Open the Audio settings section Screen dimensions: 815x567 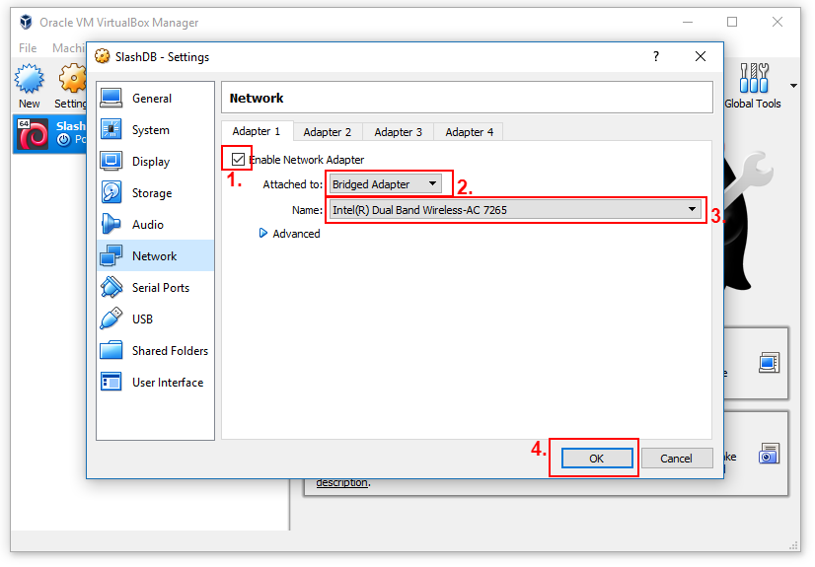(147, 225)
